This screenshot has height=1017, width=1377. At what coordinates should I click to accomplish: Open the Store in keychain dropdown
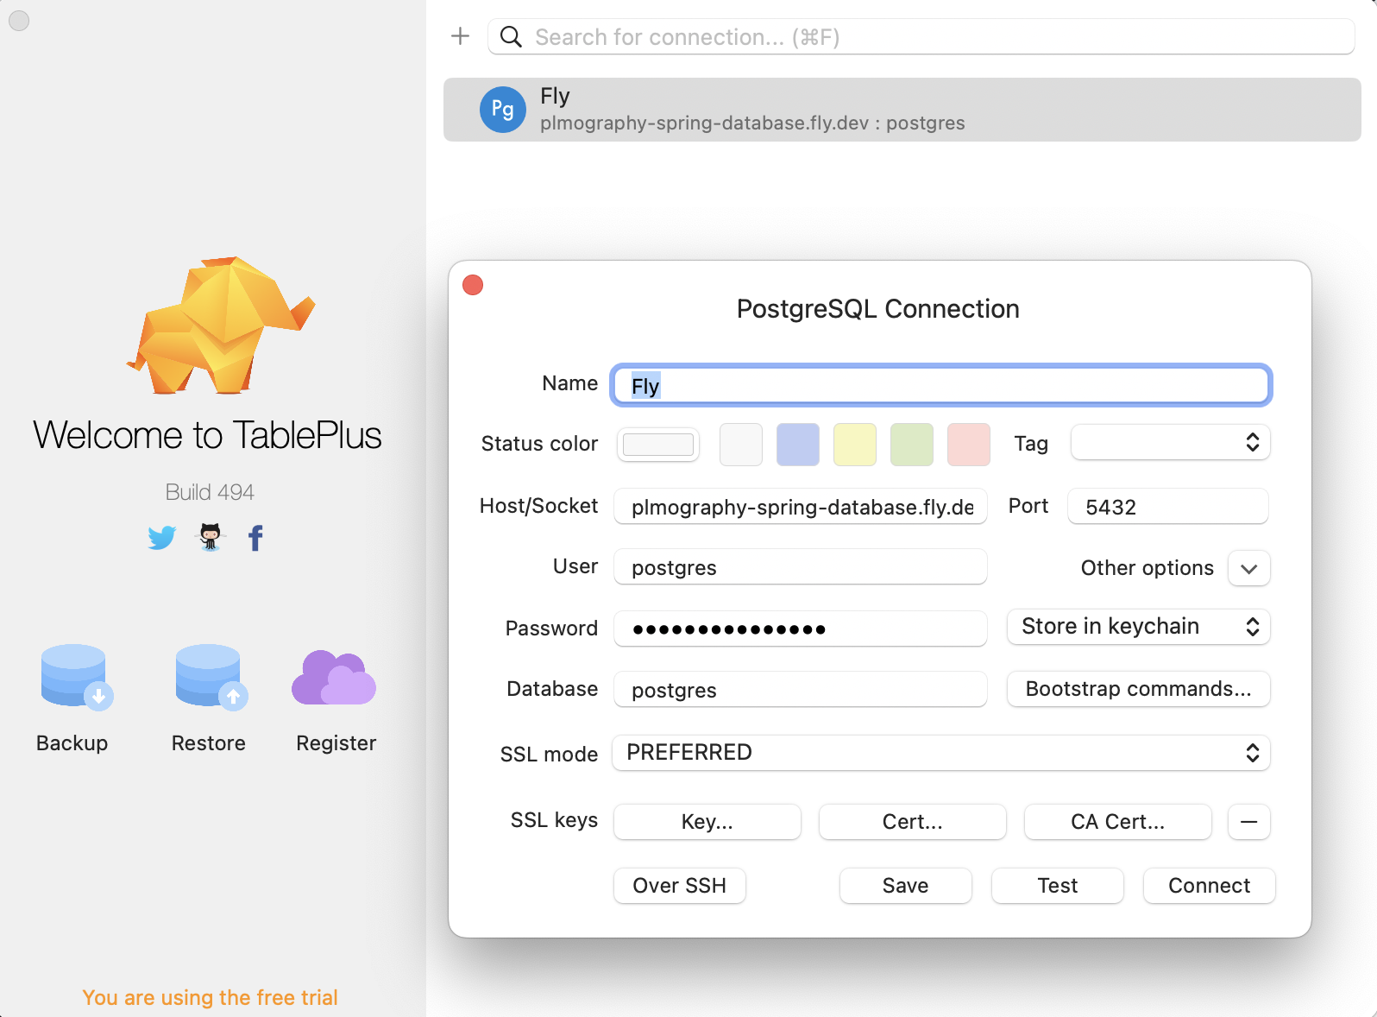tap(1138, 627)
